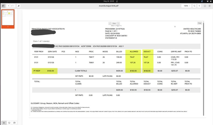This screenshot has height=125, width=213.
Task: Click the UNITED HEALTHCARE payer name
Action: point(192,29)
